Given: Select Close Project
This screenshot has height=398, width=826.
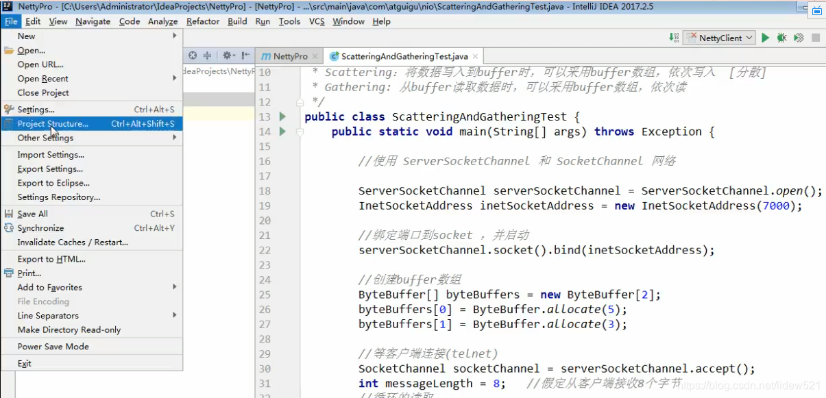Looking at the screenshot, I should [x=92, y=92].
